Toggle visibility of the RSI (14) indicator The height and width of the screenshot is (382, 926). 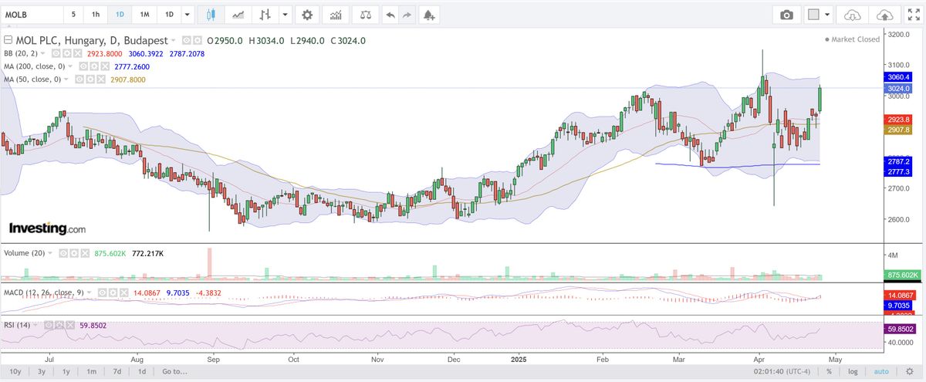pos(48,325)
